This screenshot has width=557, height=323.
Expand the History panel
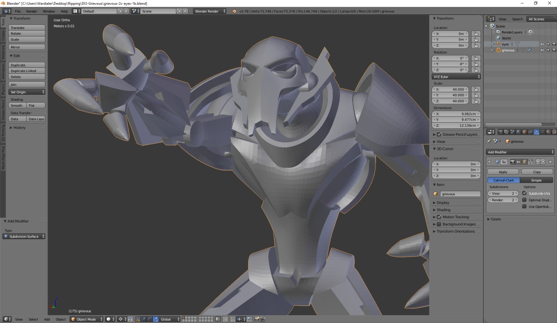19,128
